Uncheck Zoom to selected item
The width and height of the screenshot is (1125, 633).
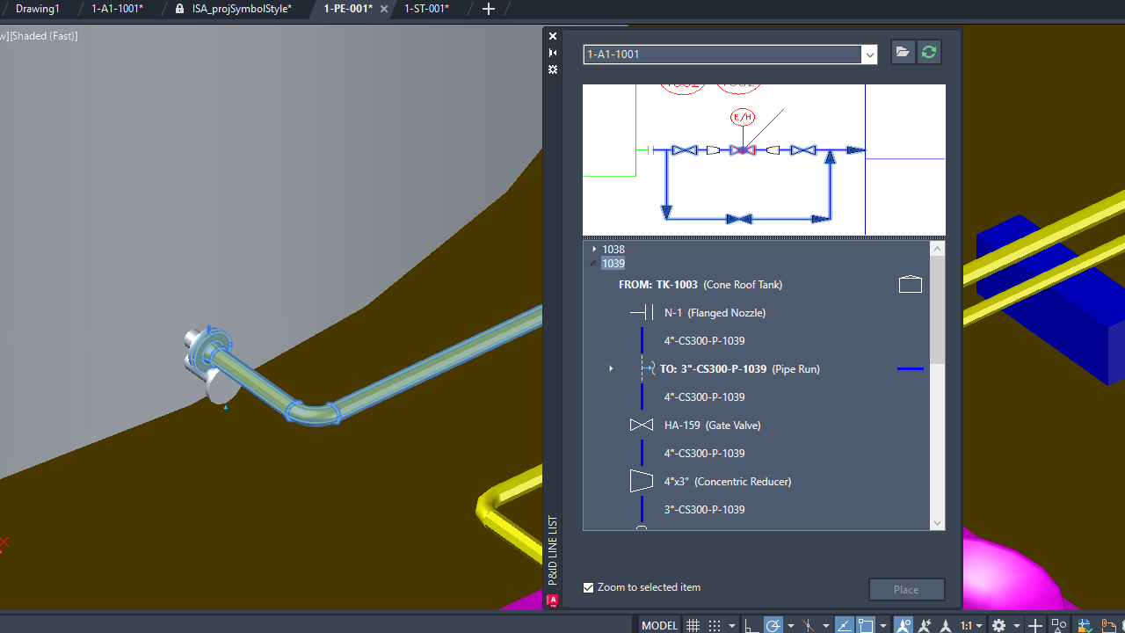[x=589, y=587]
